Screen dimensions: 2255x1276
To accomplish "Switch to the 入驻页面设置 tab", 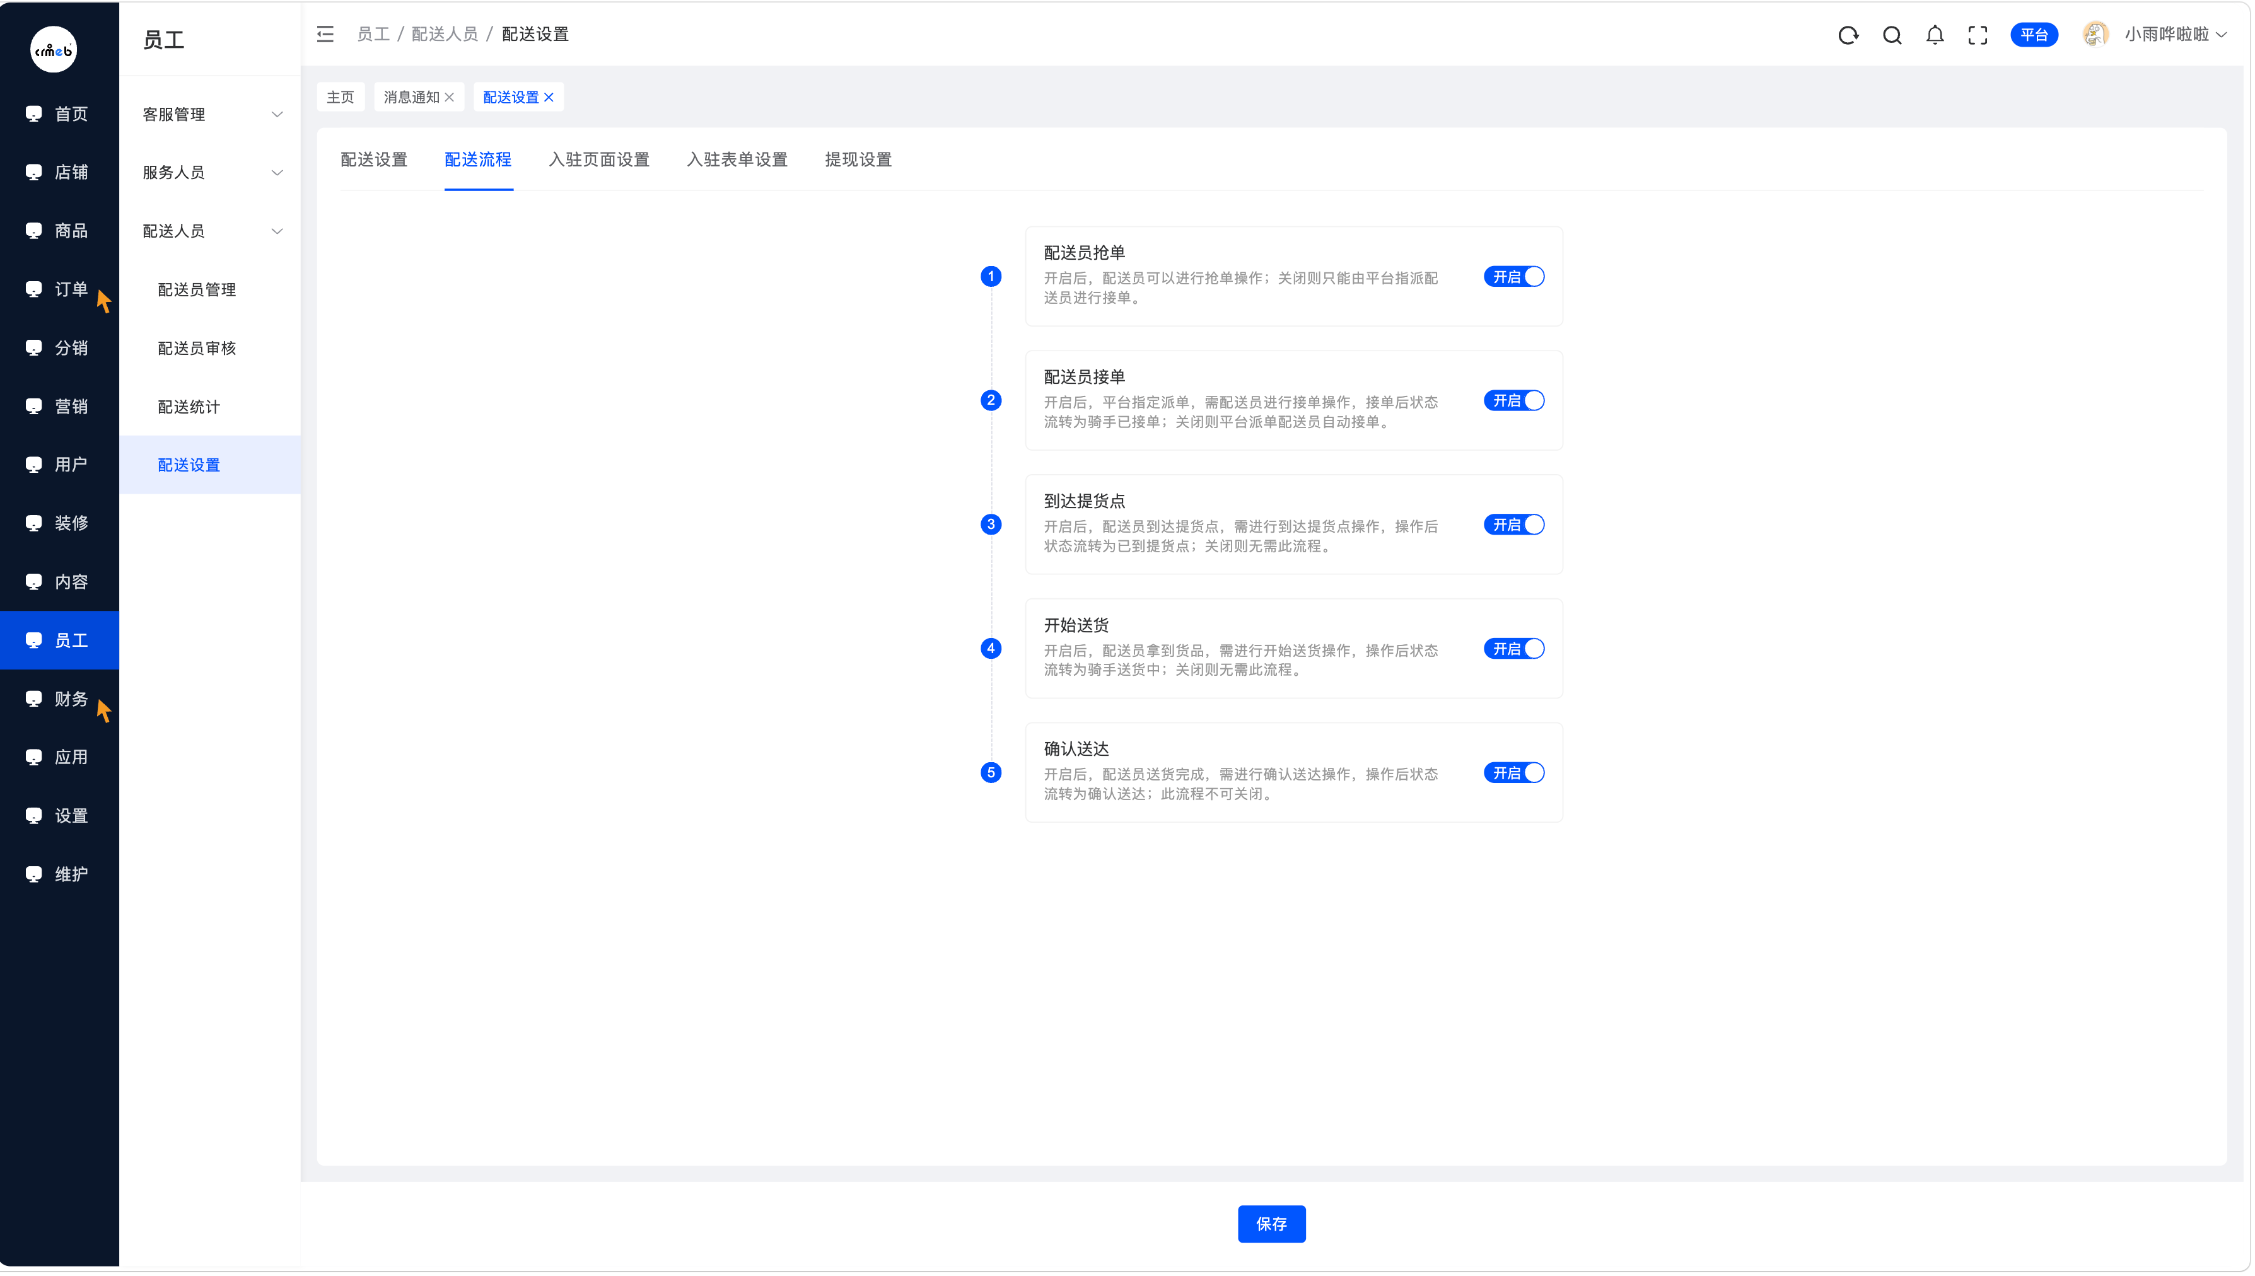I will coord(598,159).
